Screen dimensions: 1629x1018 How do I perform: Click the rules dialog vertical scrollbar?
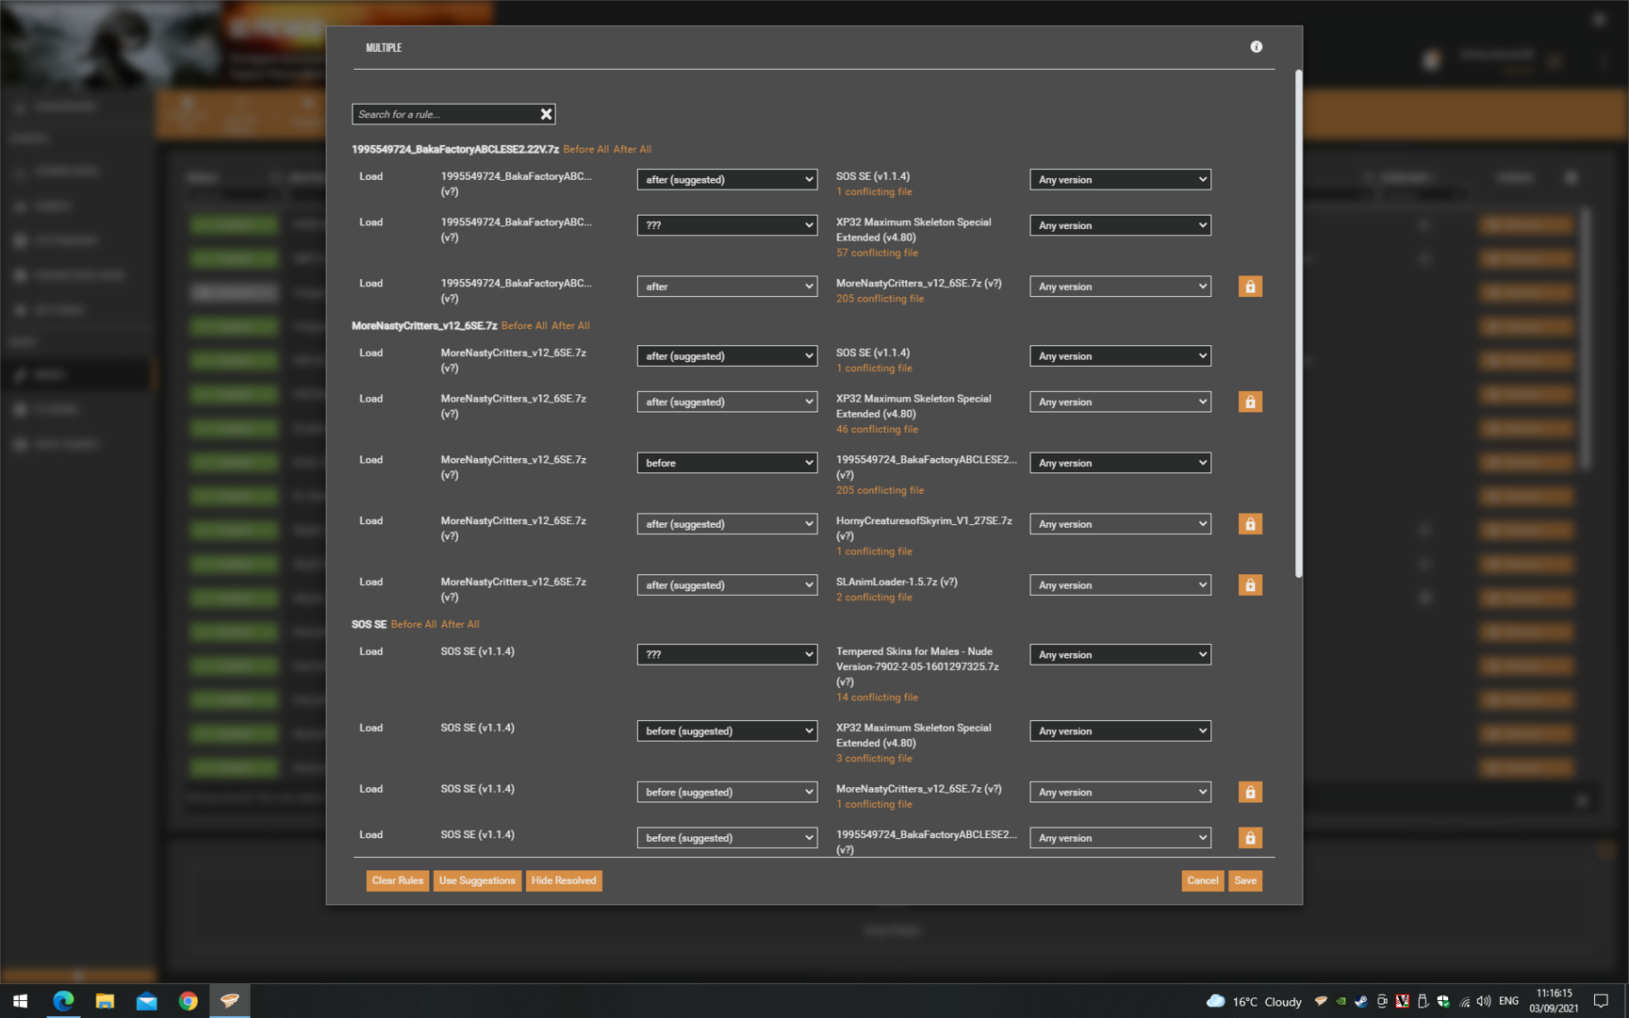pos(1298,323)
